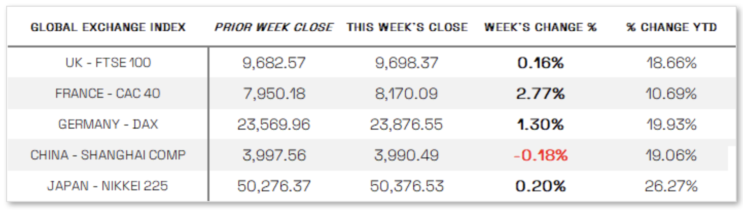Click the China - Shanghai Comp label
The width and height of the screenshot is (743, 210).
(108, 155)
